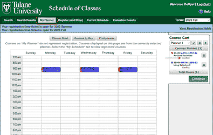The height and width of the screenshot is (135, 213).
Task: Click the Total Hours summary bar
Action: coord(189,72)
